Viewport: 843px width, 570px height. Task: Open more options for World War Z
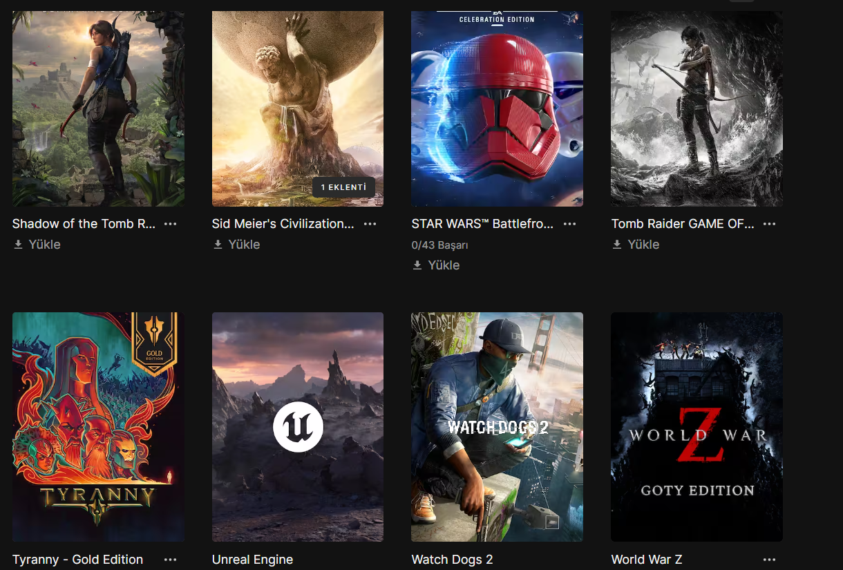click(x=770, y=560)
